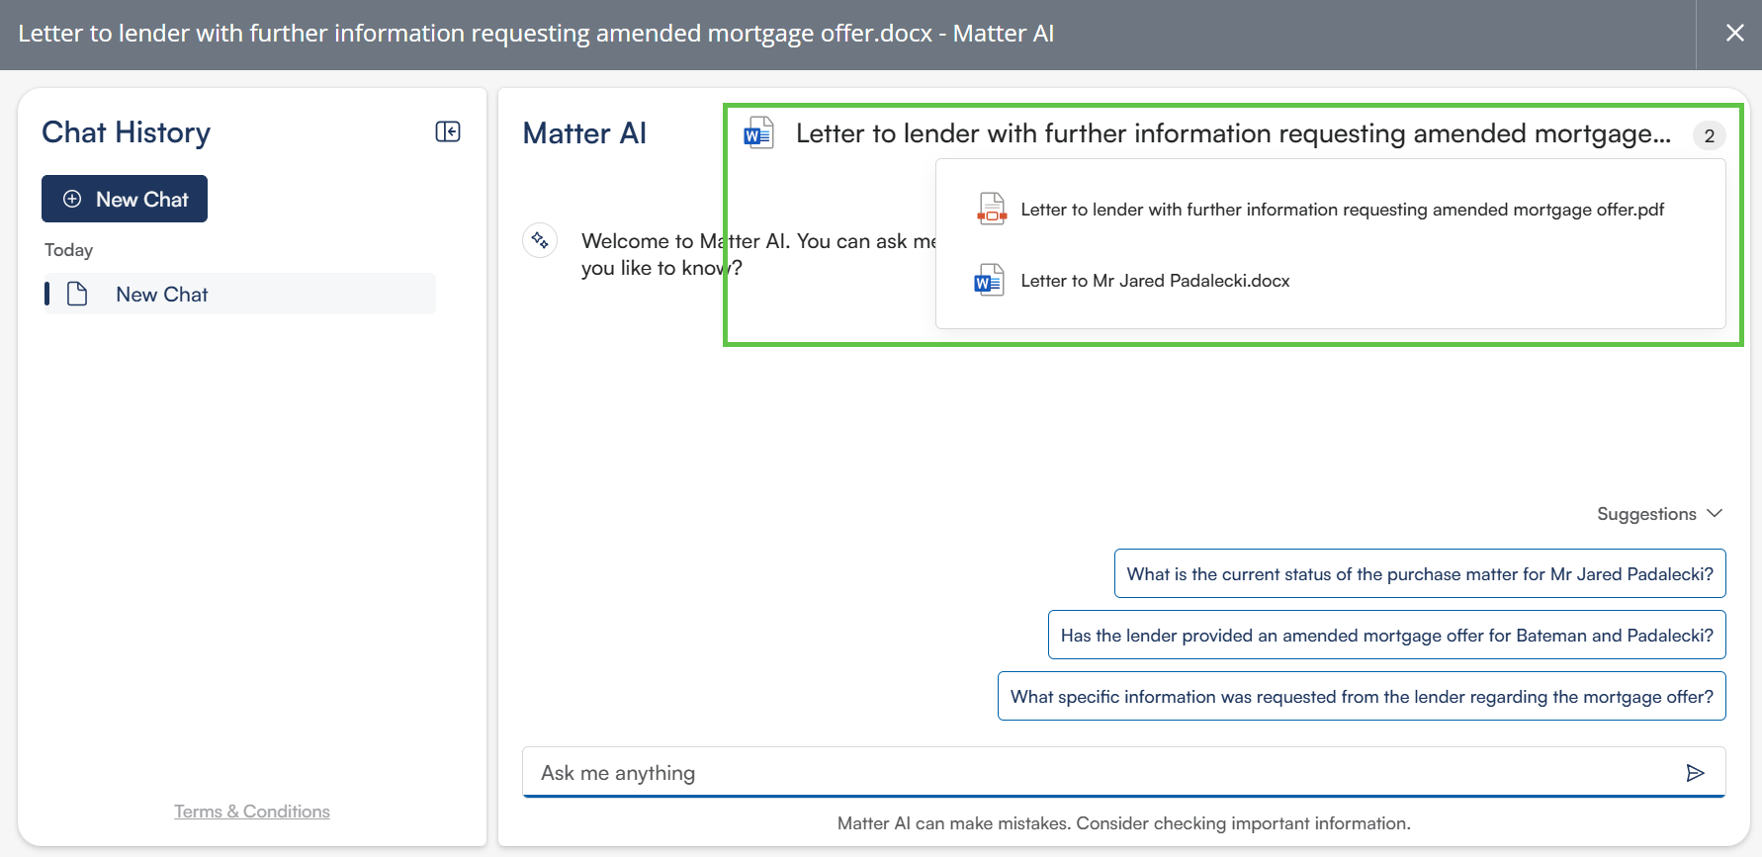Close the Matter AI dialog window
This screenshot has width=1762, height=857.
pyautogui.click(x=1734, y=34)
